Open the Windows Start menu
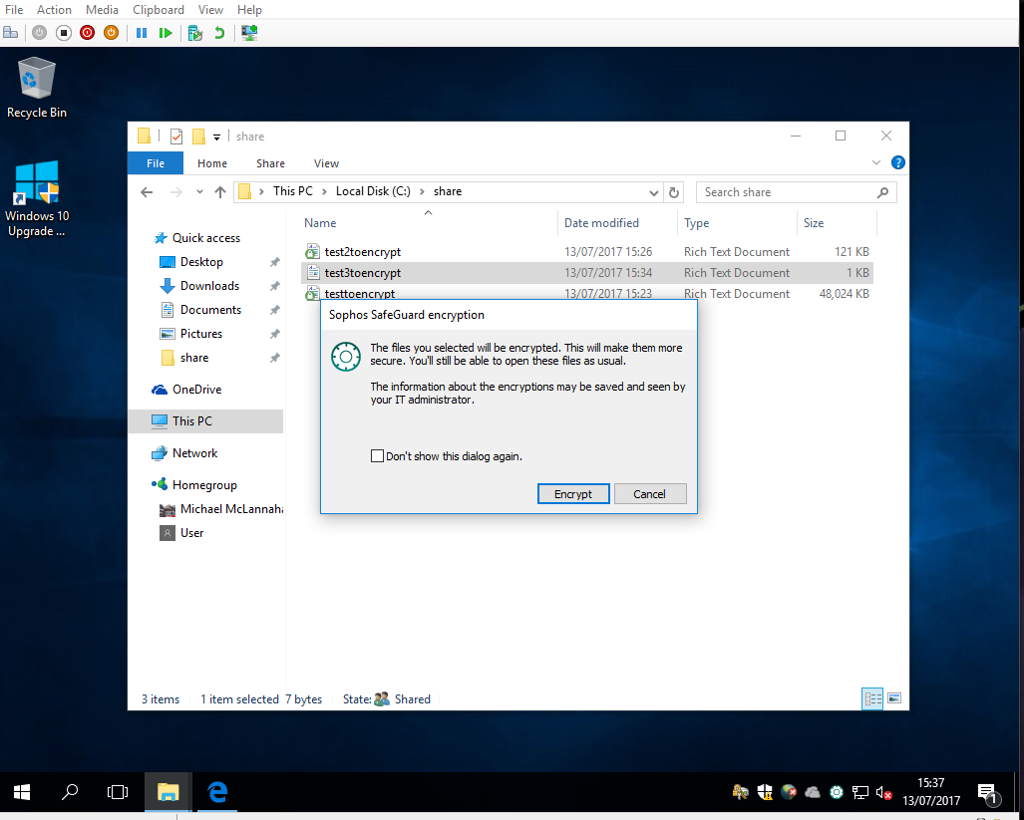1024x820 pixels. pyautogui.click(x=22, y=792)
